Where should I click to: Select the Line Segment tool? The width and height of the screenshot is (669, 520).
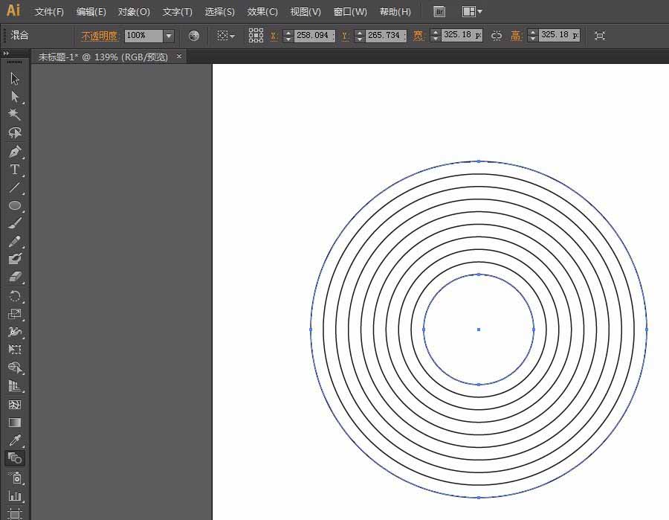tap(15, 188)
